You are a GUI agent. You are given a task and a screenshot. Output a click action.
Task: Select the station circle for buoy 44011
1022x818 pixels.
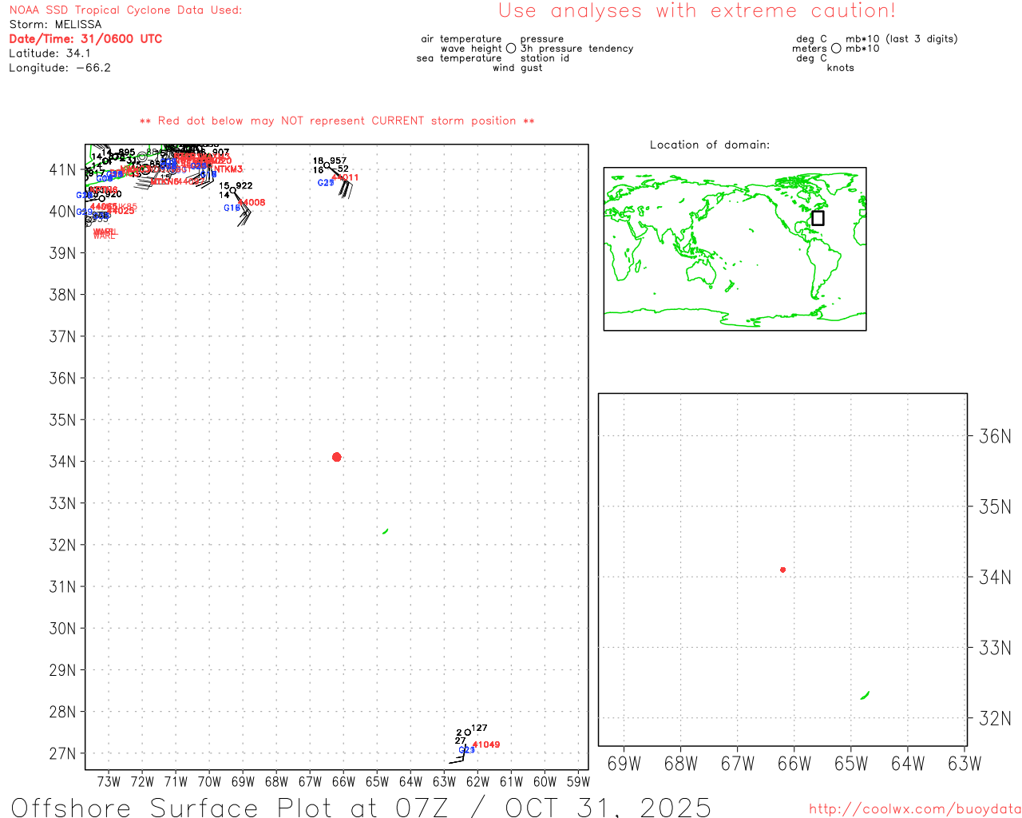pos(327,165)
